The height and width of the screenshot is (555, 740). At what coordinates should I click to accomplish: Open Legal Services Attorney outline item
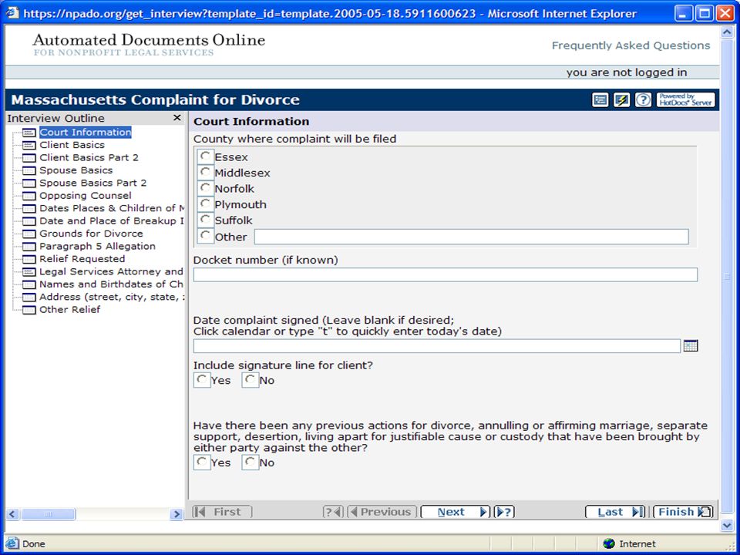pos(111,272)
